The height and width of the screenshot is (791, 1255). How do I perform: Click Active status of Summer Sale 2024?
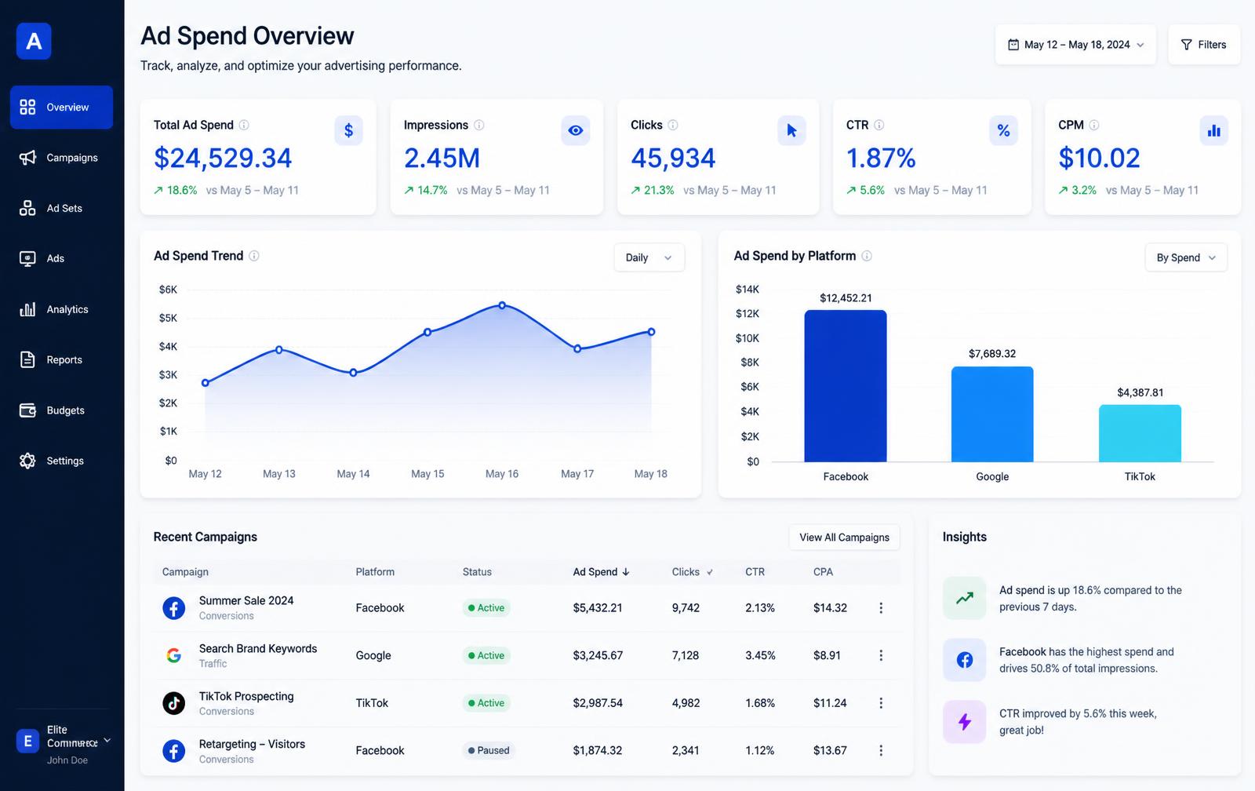(486, 608)
